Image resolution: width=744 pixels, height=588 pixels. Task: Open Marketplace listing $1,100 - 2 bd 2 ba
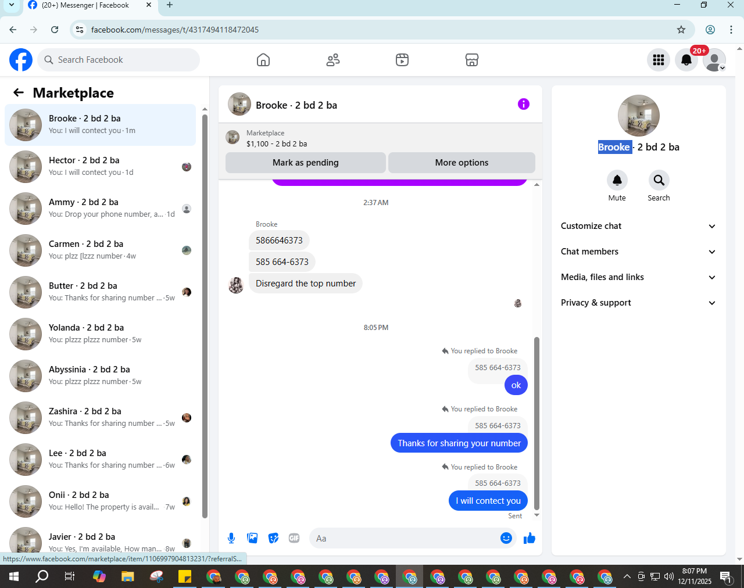coord(277,144)
